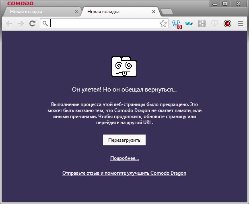Go back with the back arrow
Screen dimensions: 249x204
click(9, 24)
